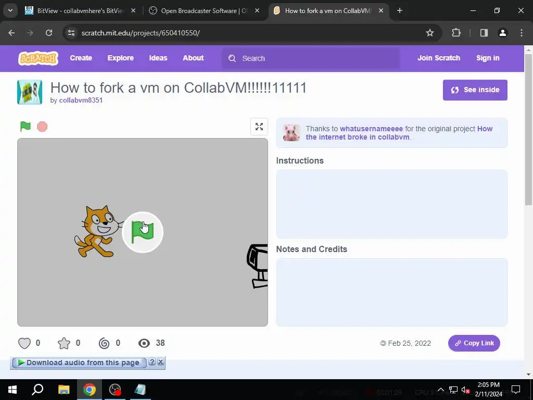Click Sign in
533x400 pixels.
coord(488,58)
